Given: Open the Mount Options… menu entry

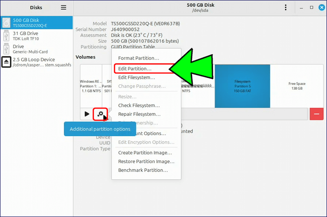Looking at the screenshot, I should [146, 133].
